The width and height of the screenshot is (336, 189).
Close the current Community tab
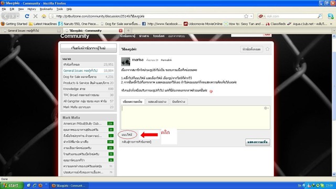121,30
